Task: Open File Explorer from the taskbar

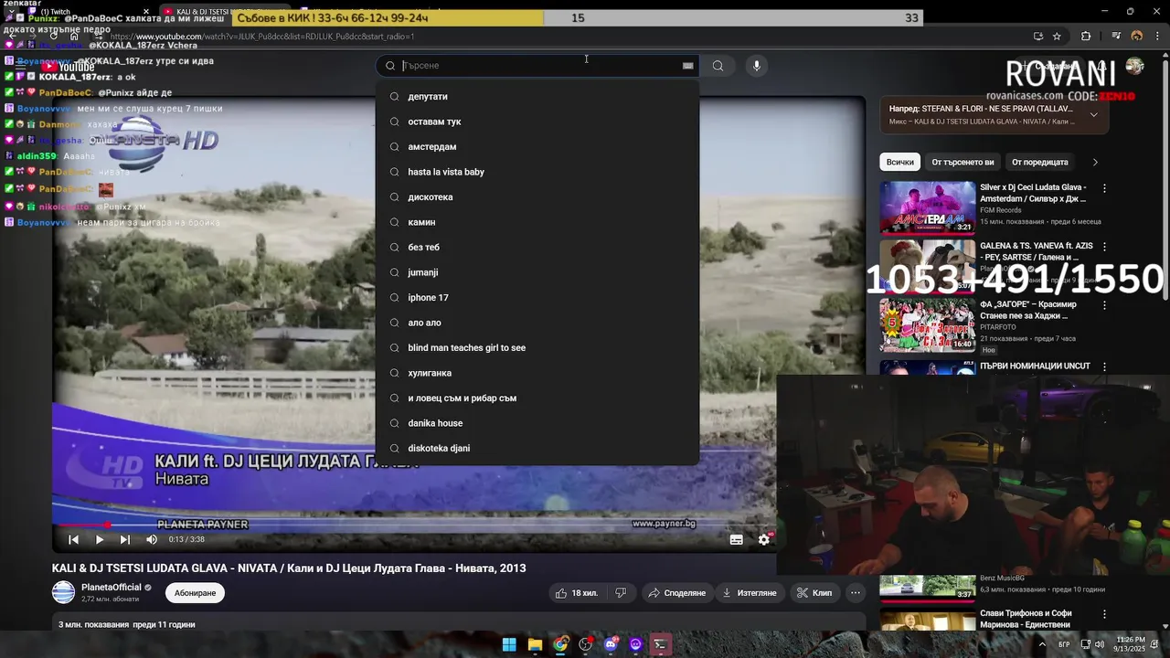Action: click(535, 644)
